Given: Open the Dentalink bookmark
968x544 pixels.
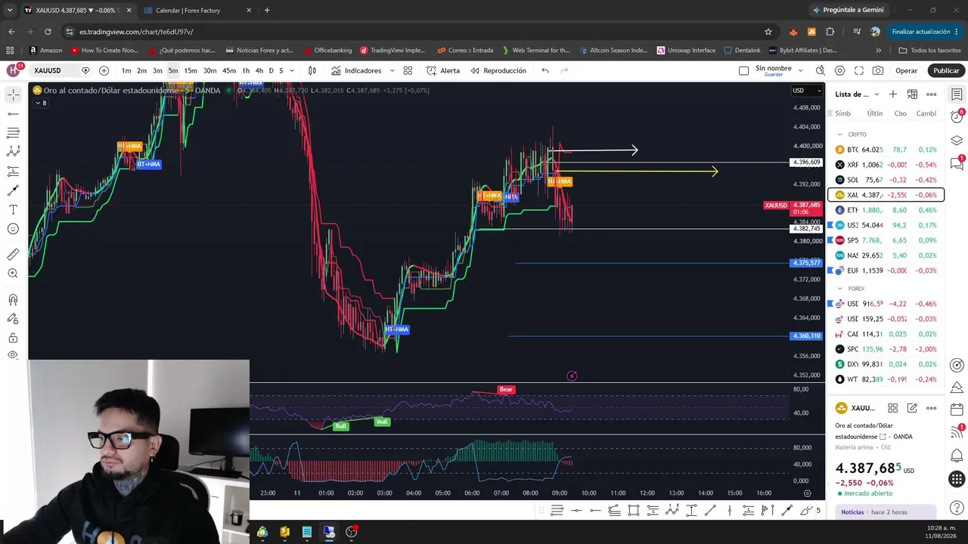Looking at the screenshot, I should click(742, 51).
